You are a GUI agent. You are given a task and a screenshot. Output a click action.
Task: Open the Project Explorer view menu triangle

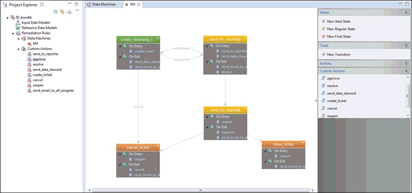pyautogui.click(x=77, y=11)
